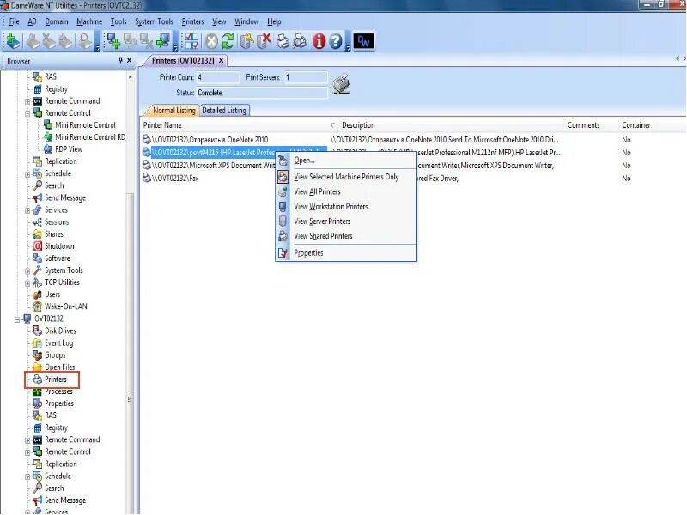
Task: Click the Printer Count field
Action: (218, 77)
